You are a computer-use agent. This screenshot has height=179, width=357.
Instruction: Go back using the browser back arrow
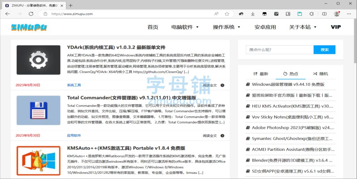pyautogui.click(x=8, y=14)
